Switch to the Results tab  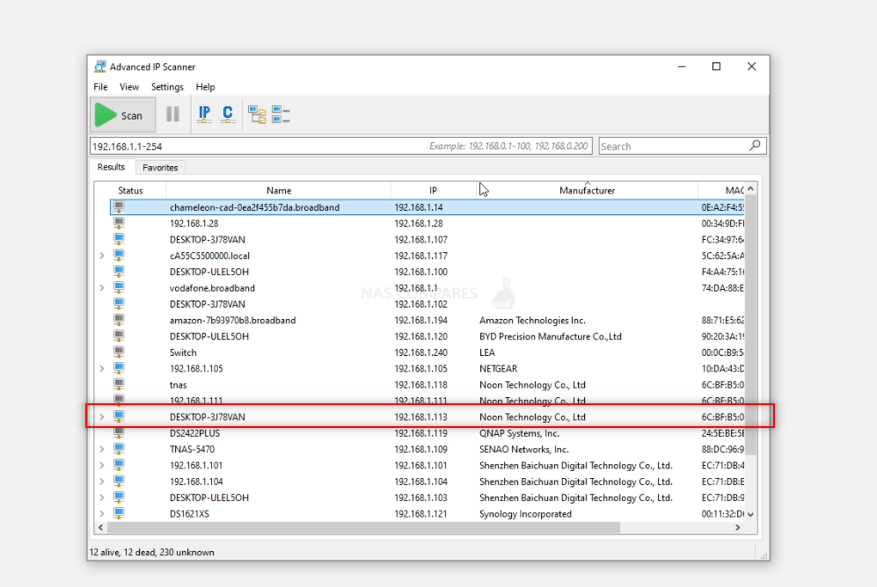tap(112, 167)
